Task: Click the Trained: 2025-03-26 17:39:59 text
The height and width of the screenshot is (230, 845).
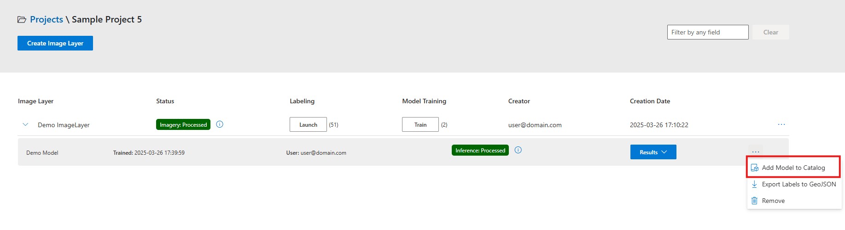Action: (149, 153)
